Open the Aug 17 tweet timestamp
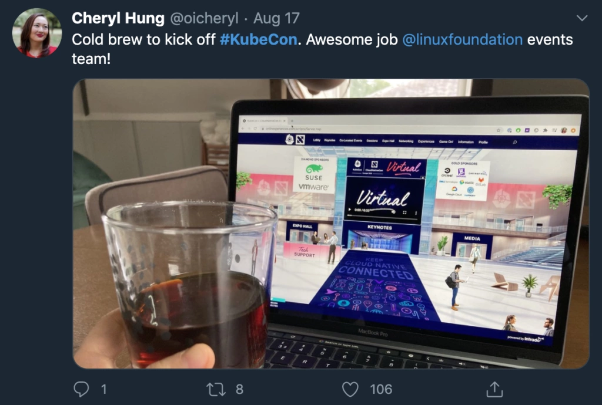The width and height of the screenshot is (602, 405). tap(276, 18)
